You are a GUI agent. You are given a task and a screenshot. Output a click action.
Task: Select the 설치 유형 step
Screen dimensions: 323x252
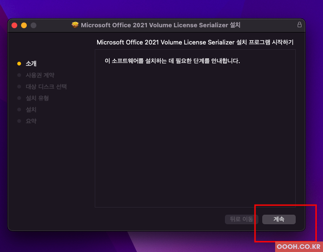[x=37, y=98]
